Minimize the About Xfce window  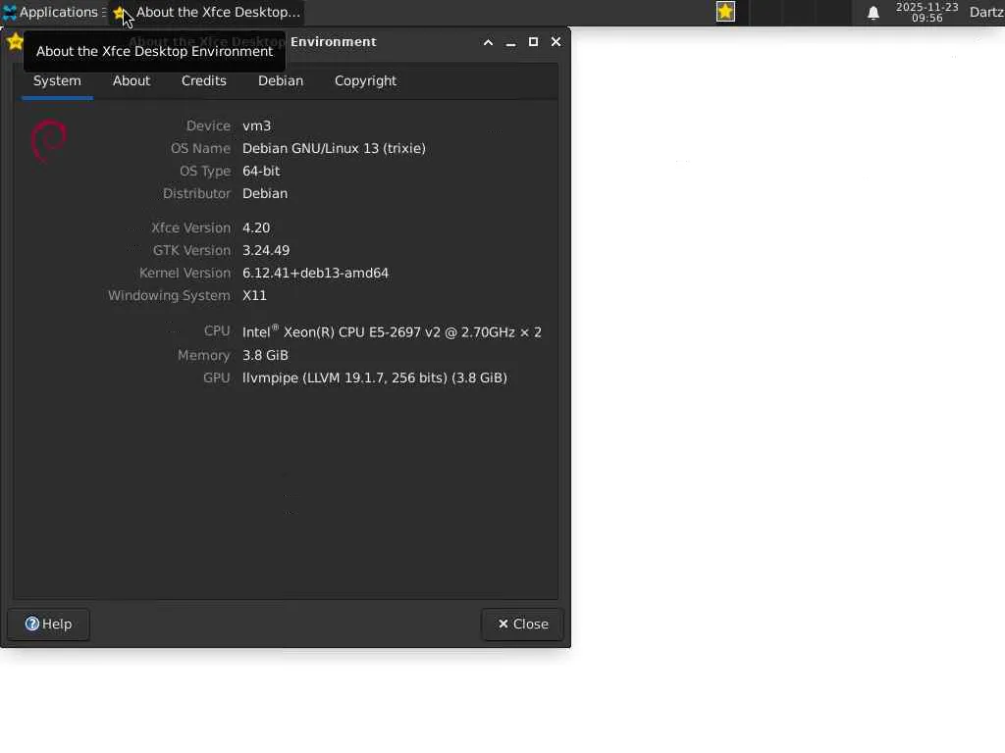(x=510, y=42)
